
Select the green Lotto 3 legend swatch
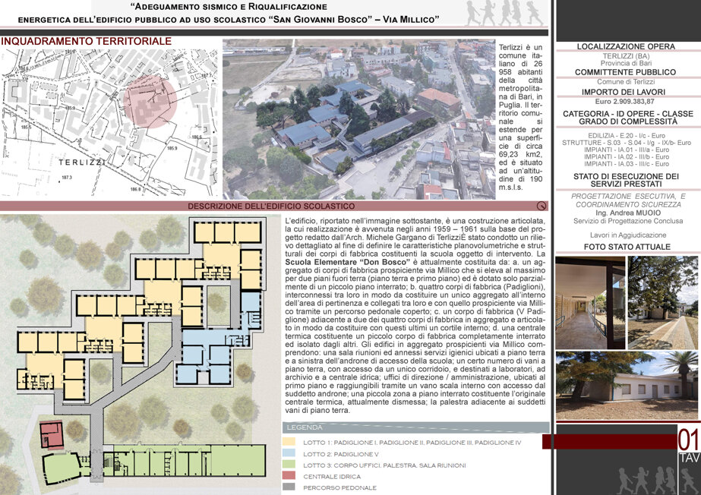289,465
